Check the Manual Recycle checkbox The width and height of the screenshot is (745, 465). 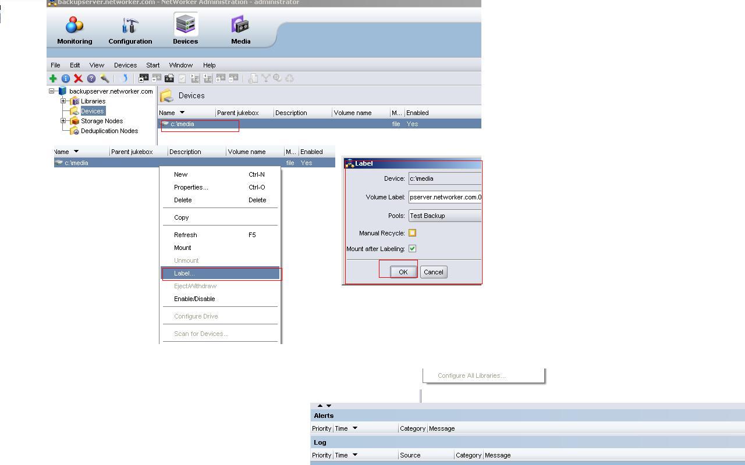pyautogui.click(x=412, y=233)
